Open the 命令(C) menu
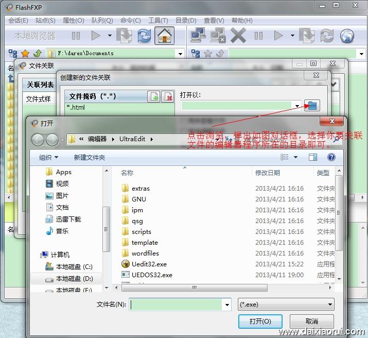The width and height of the screenshot is (368, 338). 131,21
